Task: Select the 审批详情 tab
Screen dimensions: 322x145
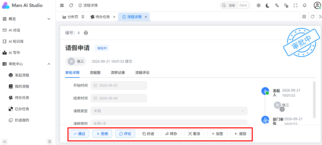Action: 72,73
